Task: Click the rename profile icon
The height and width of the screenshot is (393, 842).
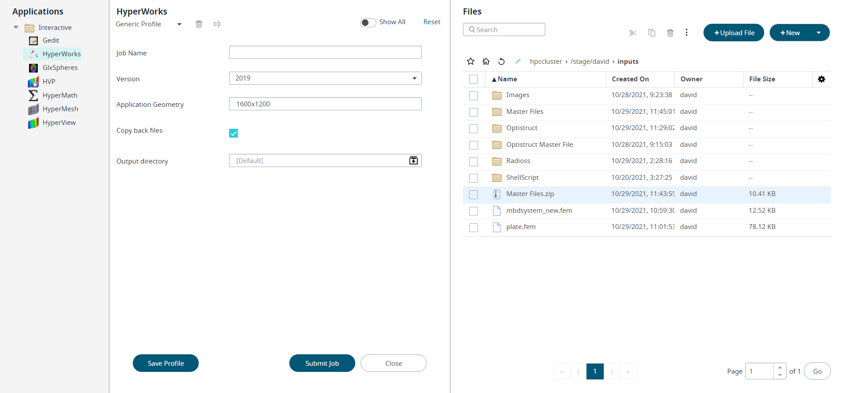Action: coord(217,24)
